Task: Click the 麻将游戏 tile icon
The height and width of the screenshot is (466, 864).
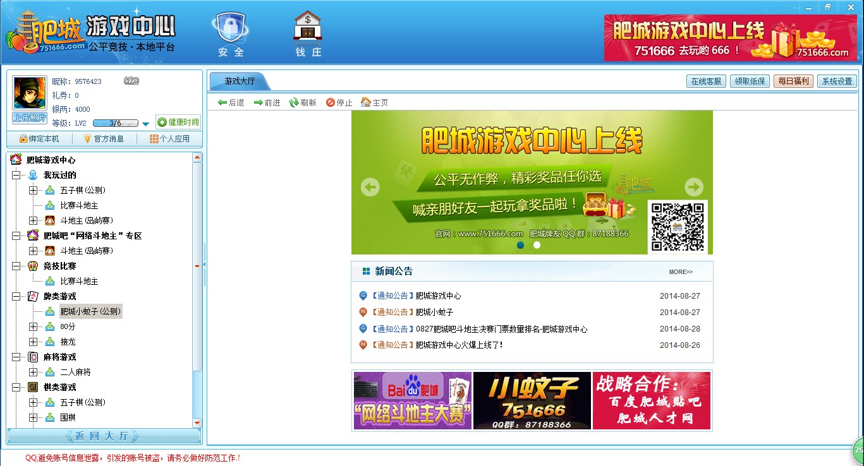Action: [x=33, y=357]
